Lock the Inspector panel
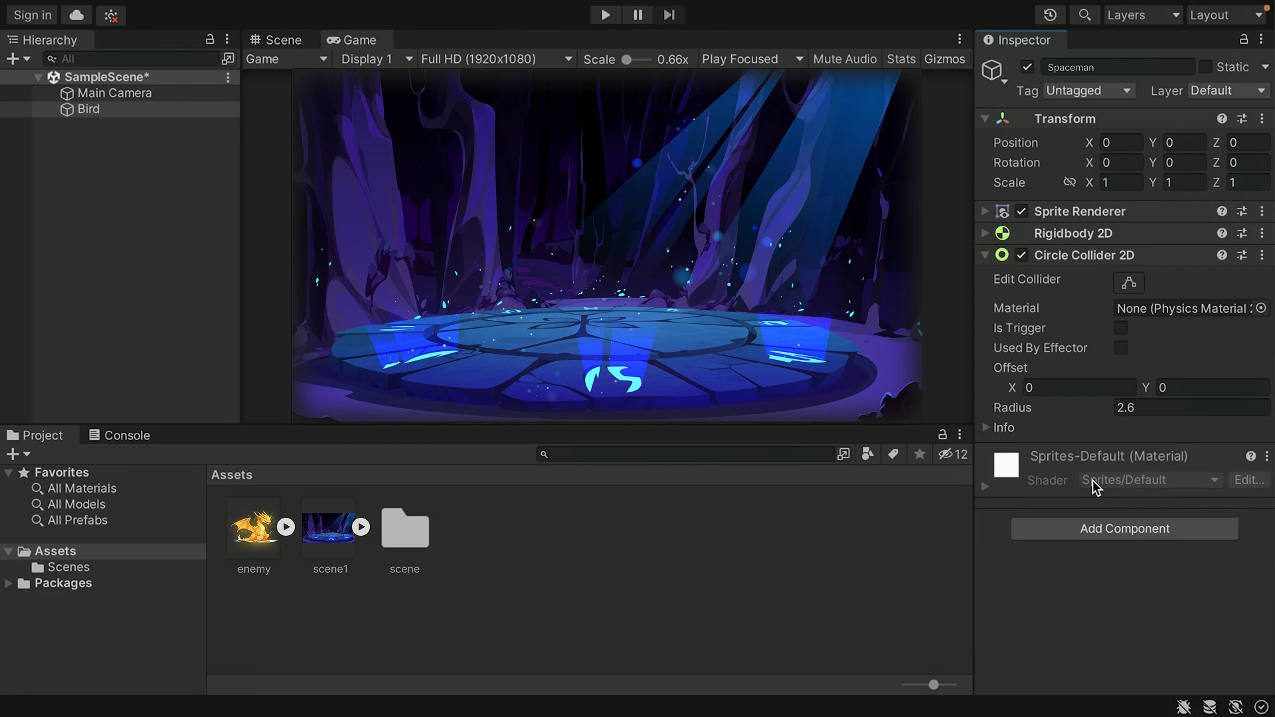1275x717 pixels. [x=1244, y=40]
